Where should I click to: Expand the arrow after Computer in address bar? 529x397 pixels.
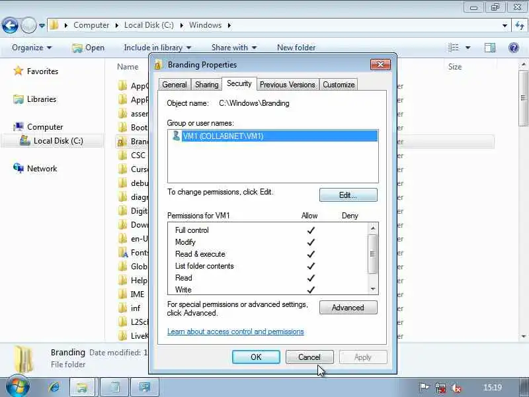pyautogui.click(x=117, y=25)
